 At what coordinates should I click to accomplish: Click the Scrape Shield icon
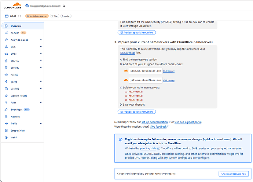[x=6, y=131]
